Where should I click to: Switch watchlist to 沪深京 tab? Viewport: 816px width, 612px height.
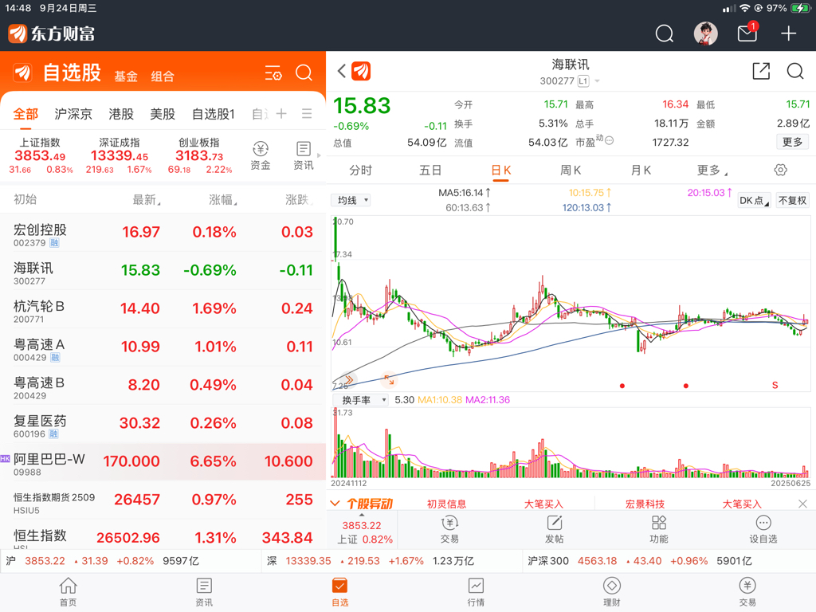pyautogui.click(x=73, y=114)
